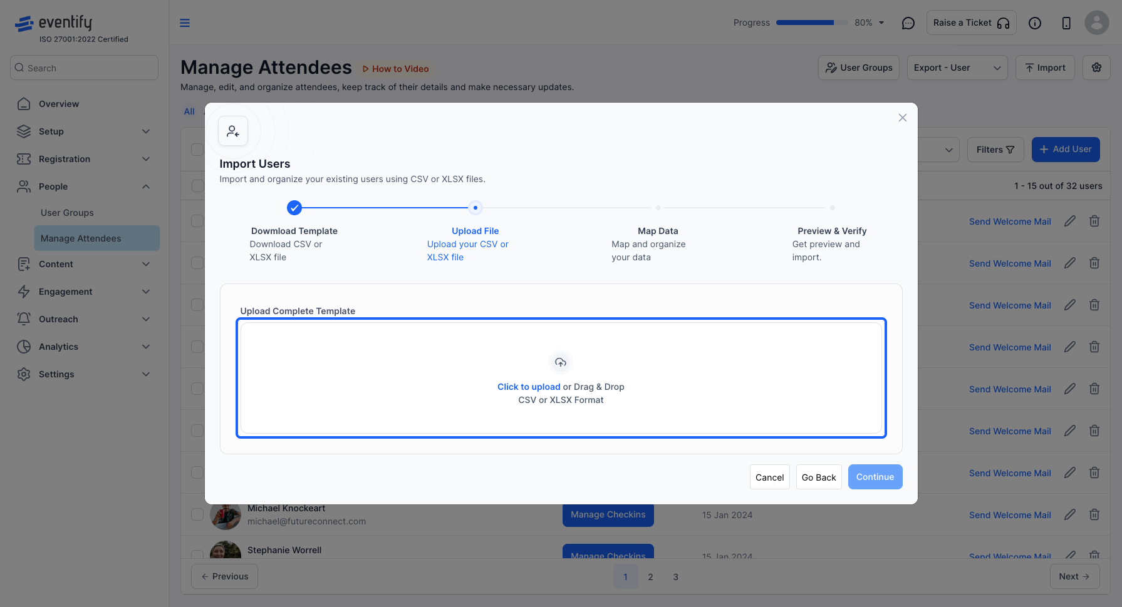Expand the Engagement menu chevron
1122x607 pixels.
tap(146, 292)
